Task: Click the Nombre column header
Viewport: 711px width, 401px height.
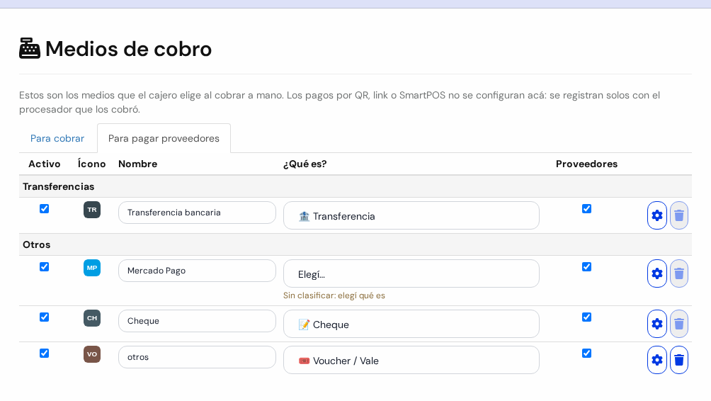Action: click(138, 164)
